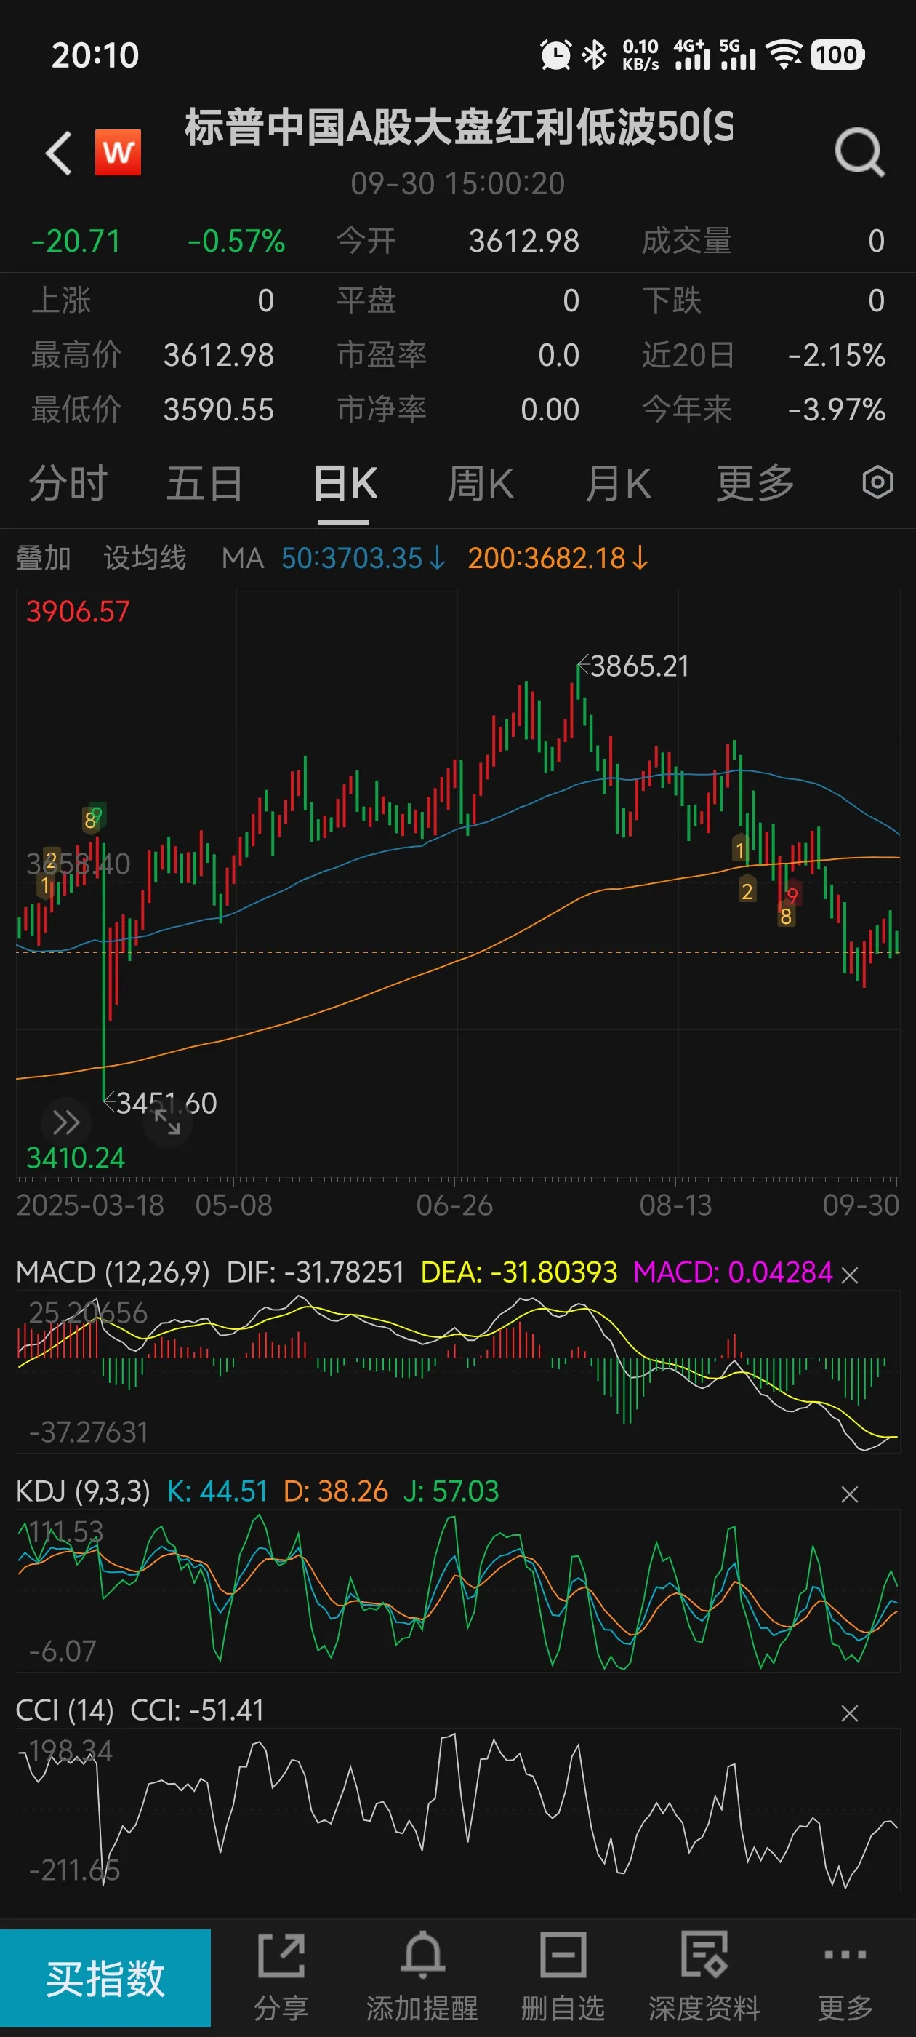Open 设均线 moving average settings
The height and width of the screenshot is (2037, 916).
point(145,558)
